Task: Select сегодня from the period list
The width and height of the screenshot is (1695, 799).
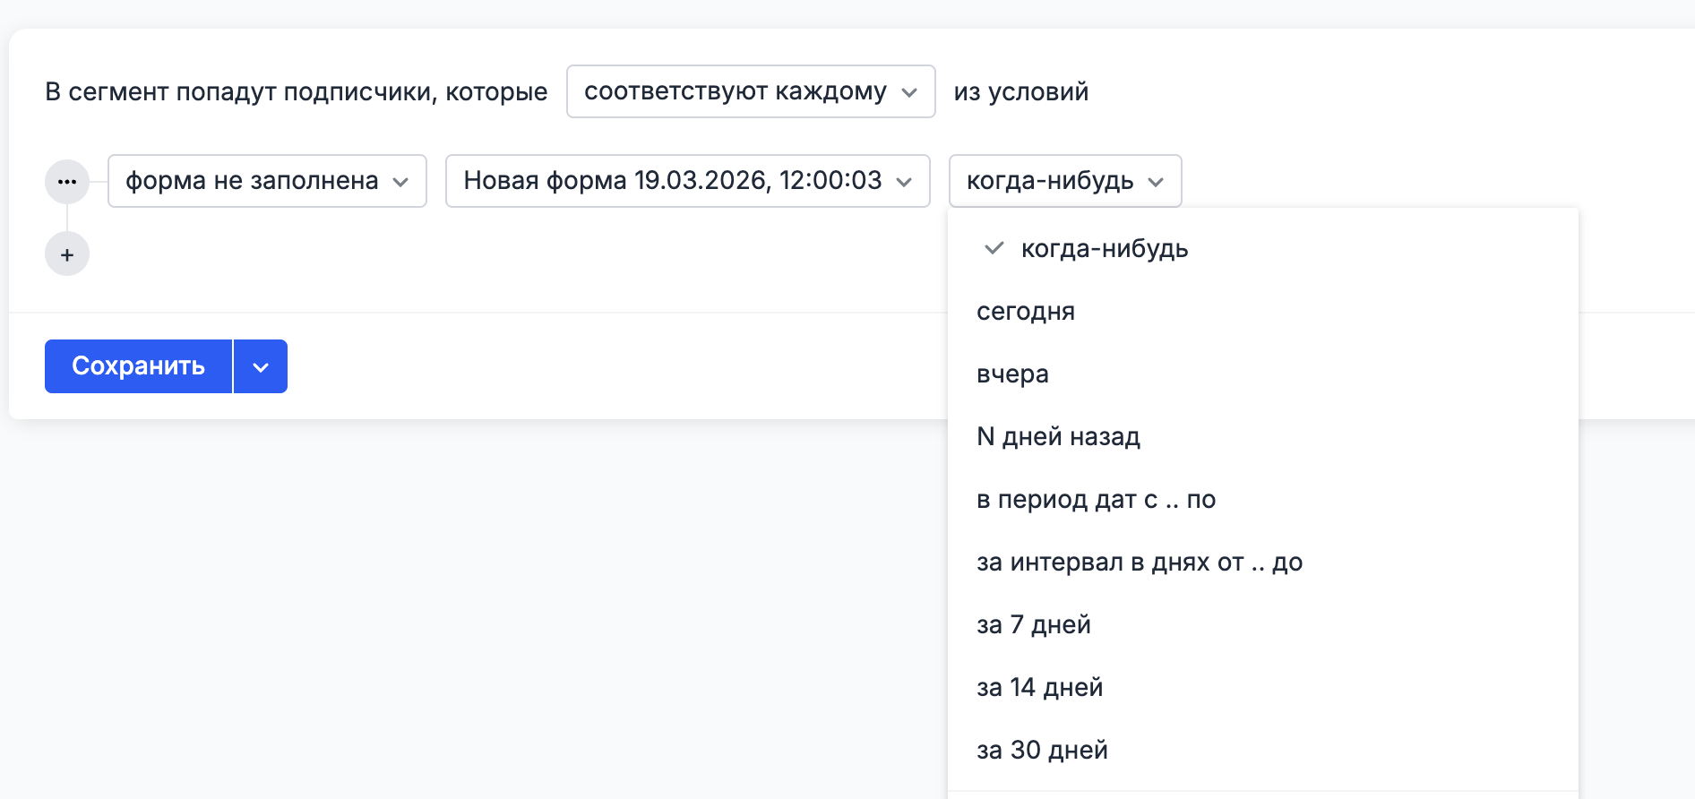Action: (x=1026, y=311)
